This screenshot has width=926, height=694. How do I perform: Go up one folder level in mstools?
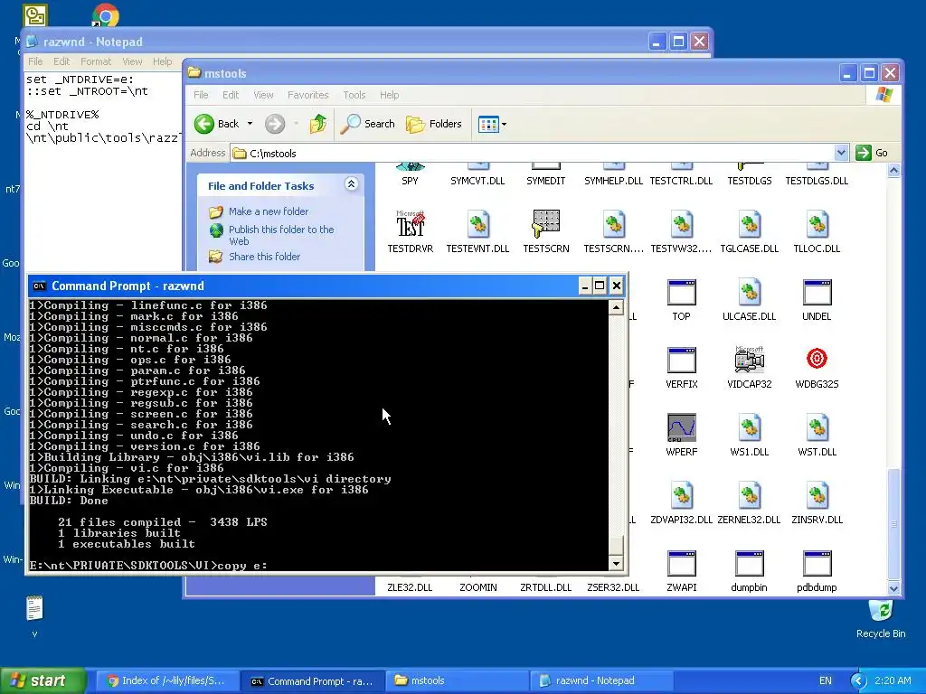click(x=318, y=124)
